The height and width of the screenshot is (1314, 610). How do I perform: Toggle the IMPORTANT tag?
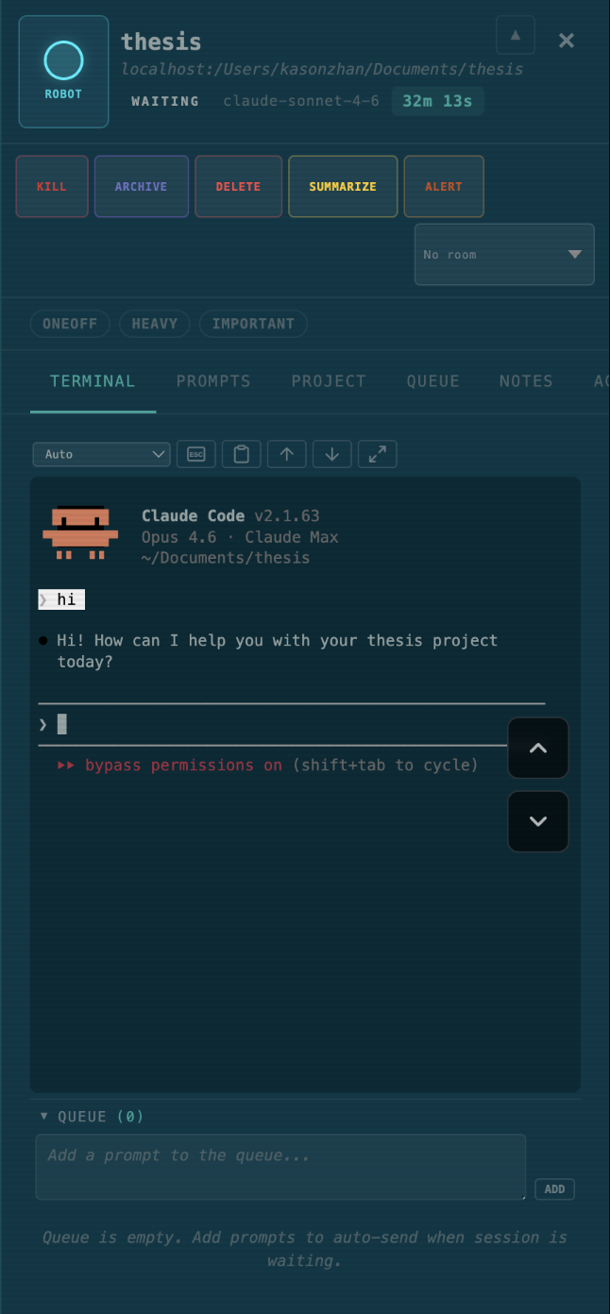(x=253, y=324)
